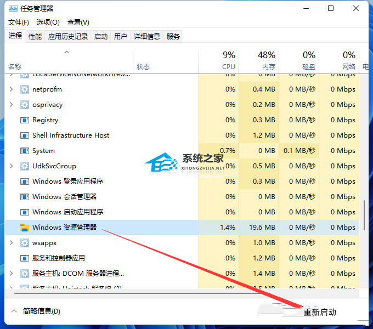This screenshot has height=329, width=373.
Task: Sort by the 网络 column header
Action: 339,62
